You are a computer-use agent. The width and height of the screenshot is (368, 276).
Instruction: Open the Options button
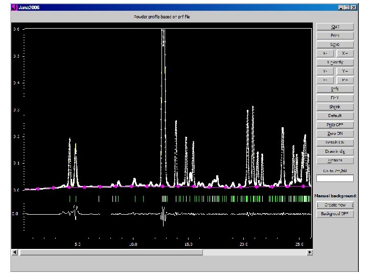(335, 160)
